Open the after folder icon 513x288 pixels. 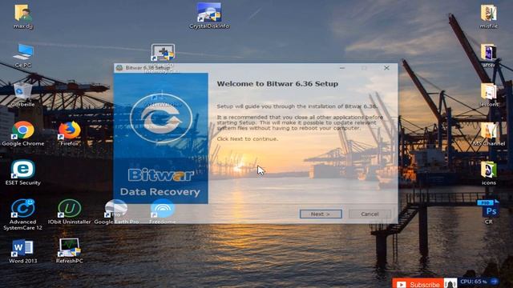(489, 55)
